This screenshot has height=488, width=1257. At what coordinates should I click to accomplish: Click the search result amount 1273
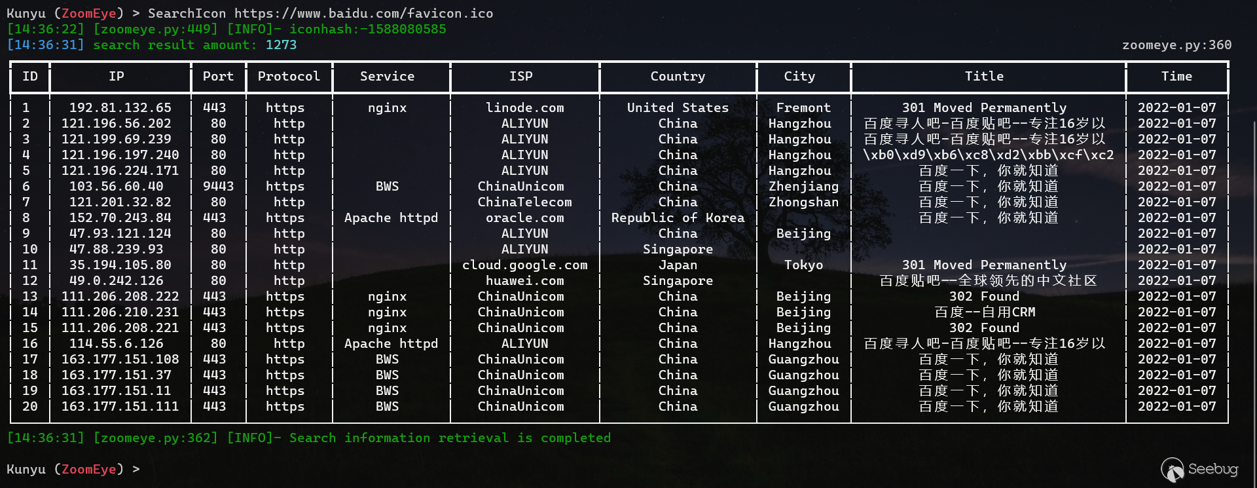tap(281, 45)
